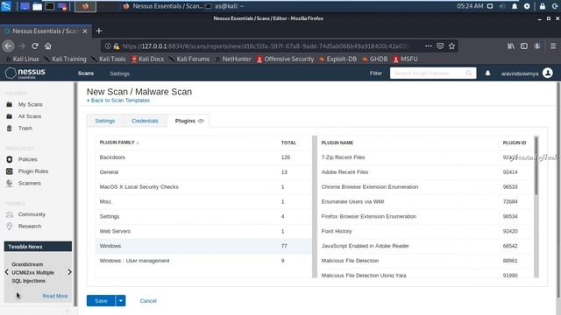Open user account avatar icon
The image size is (561, 315).
547,73
